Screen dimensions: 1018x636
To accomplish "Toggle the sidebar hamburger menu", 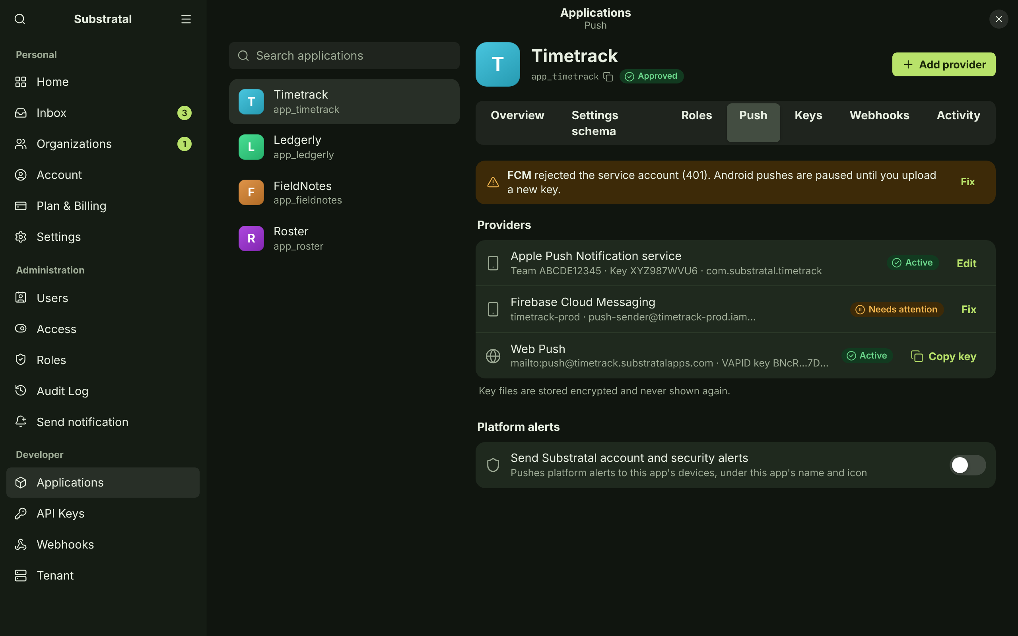I will [186, 19].
